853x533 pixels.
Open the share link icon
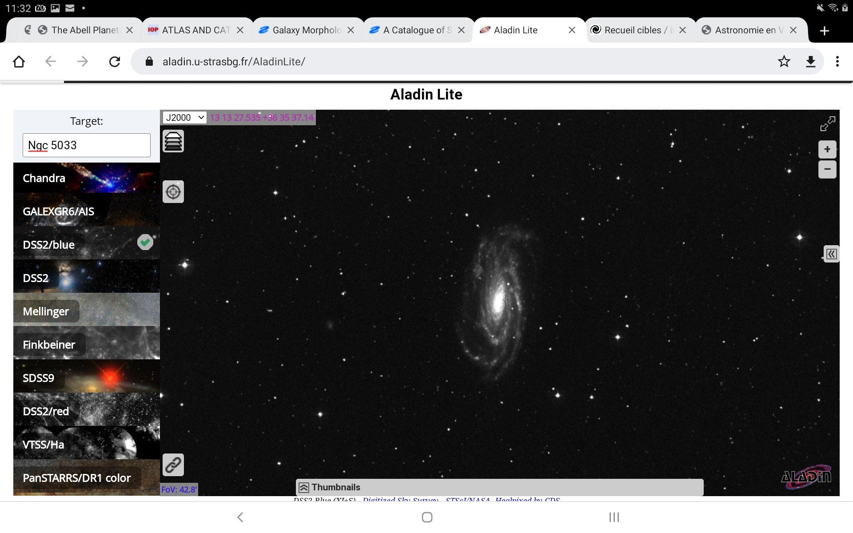[173, 465]
